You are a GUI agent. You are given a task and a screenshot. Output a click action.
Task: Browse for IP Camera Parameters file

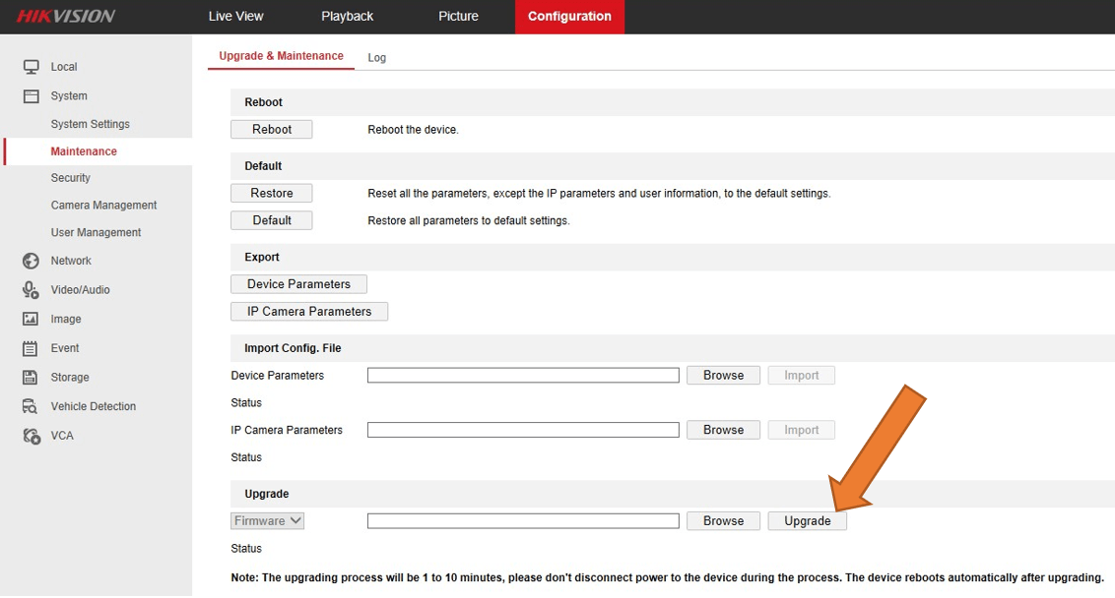tap(723, 430)
